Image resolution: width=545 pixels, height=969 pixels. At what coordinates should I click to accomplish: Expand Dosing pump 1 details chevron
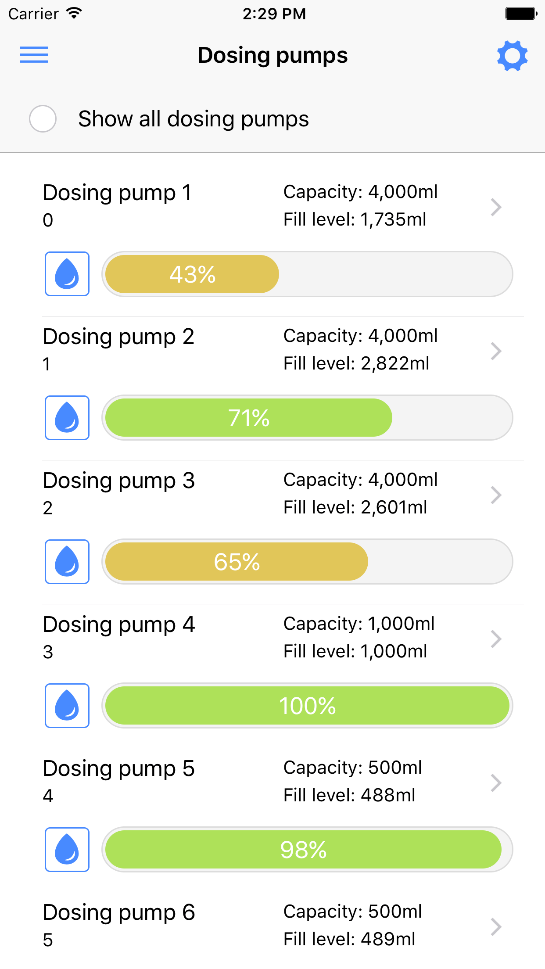coord(496,207)
